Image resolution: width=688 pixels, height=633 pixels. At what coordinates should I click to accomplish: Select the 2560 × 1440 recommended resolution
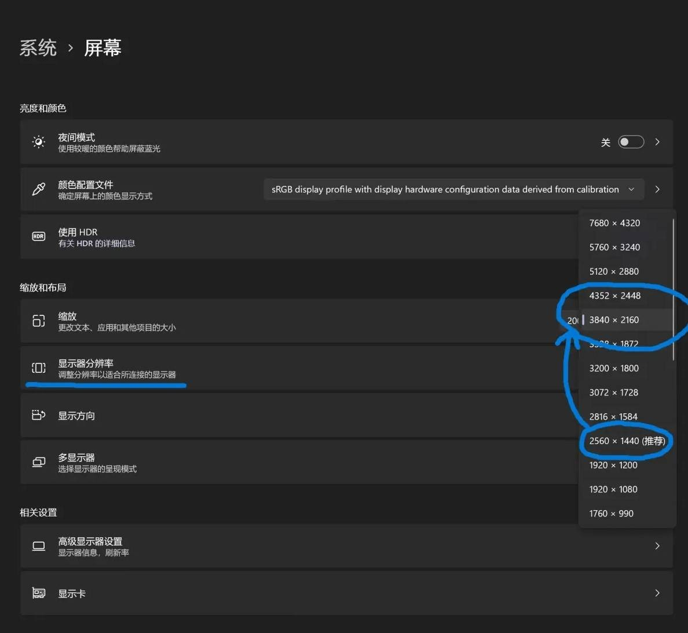(626, 441)
